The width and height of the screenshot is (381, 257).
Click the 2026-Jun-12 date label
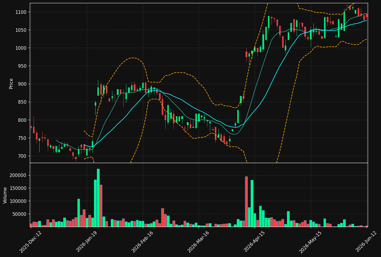pyautogui.click(x=366, y=242)
